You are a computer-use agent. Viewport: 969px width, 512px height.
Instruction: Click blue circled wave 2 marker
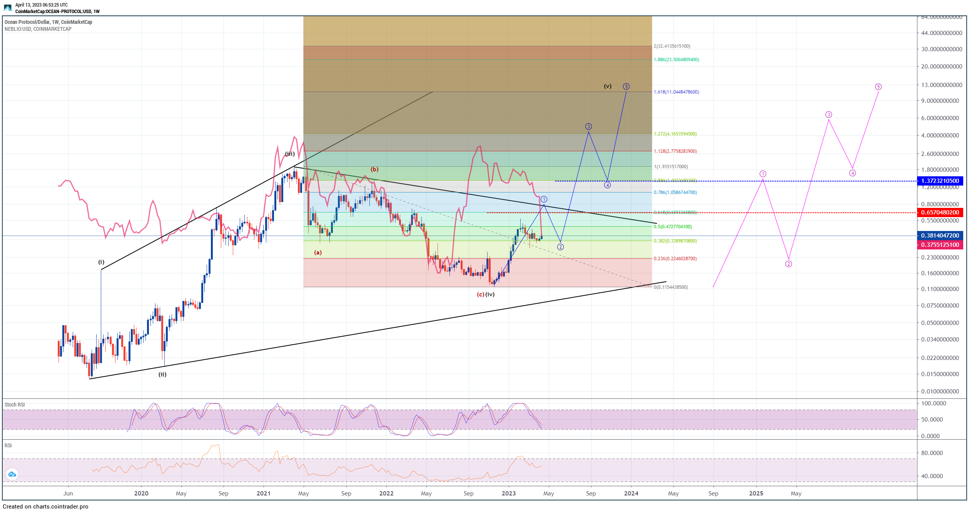[x=560, y=247]
